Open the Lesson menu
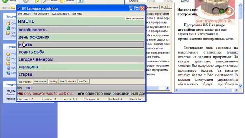The width and height of the screenshot is (245, 138). pos(24,14)
